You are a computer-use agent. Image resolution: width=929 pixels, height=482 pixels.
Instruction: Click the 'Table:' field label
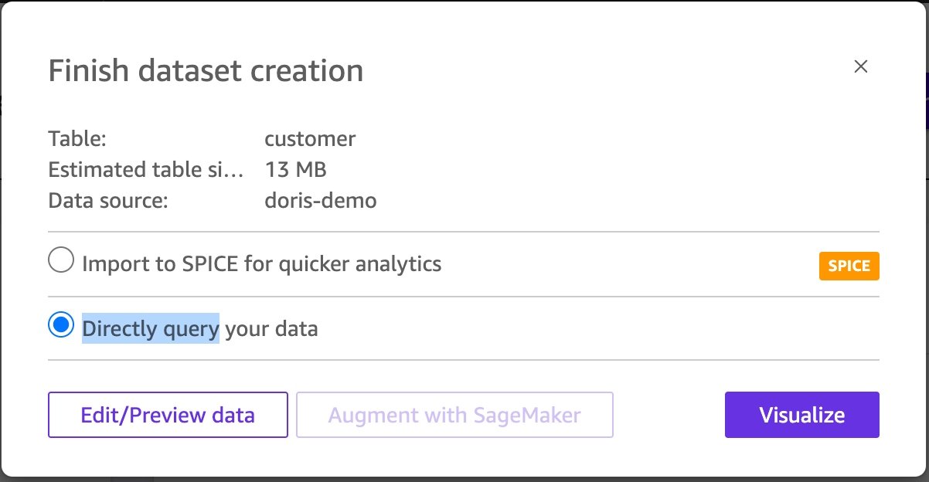point(77,139)
